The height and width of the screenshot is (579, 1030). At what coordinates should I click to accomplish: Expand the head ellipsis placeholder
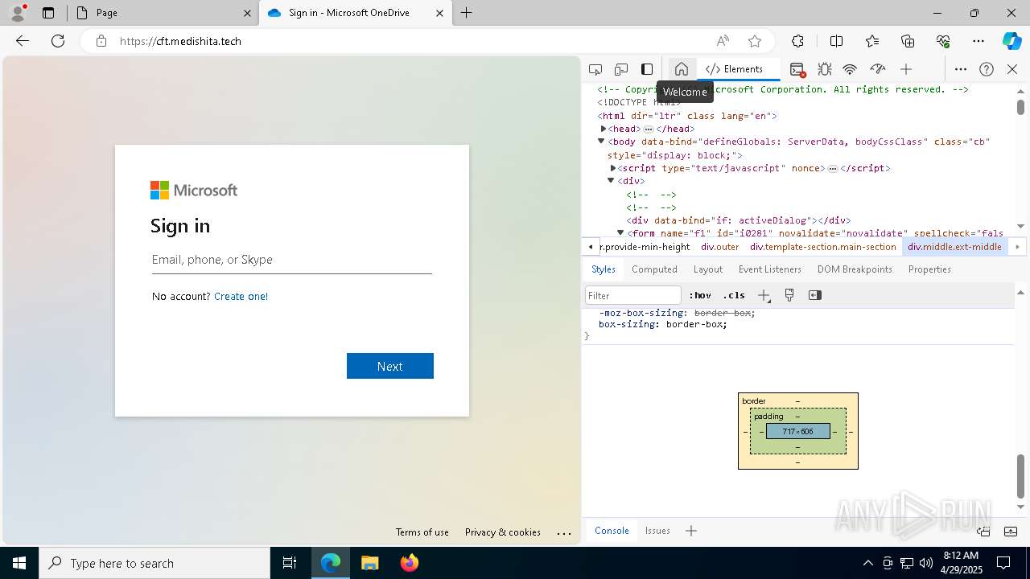(x=649, y=129)
